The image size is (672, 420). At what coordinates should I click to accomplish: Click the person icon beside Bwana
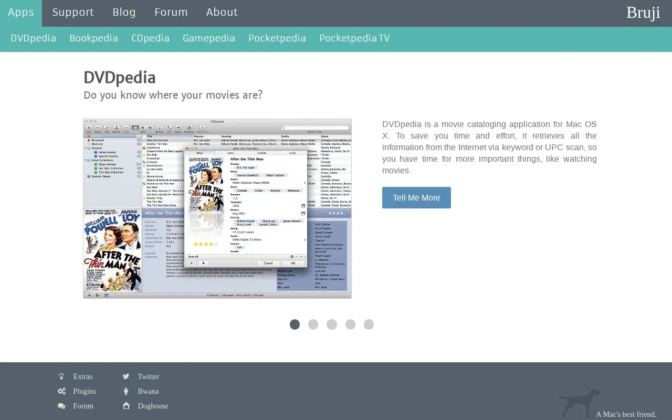[x=126, y=391]
